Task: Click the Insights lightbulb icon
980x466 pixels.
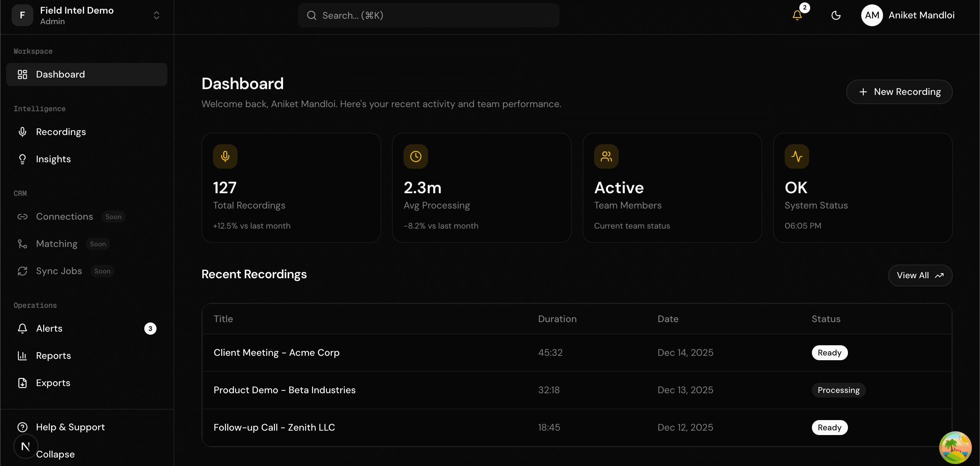Action: click(x=22, y=159)
